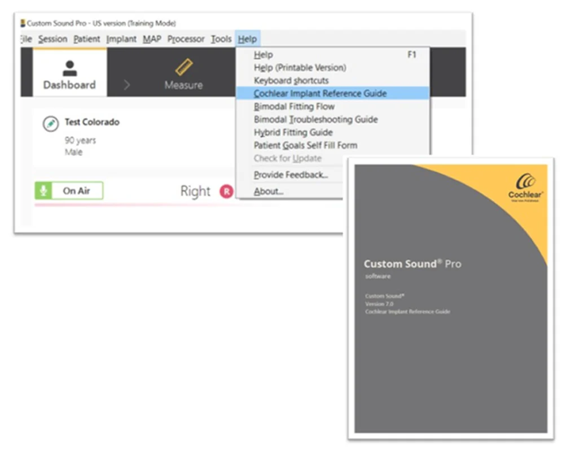Image resolution: width=570 pixels, height=452 pixels.
Task: Open the Measure ruler icon
Action: click(184, 67)
